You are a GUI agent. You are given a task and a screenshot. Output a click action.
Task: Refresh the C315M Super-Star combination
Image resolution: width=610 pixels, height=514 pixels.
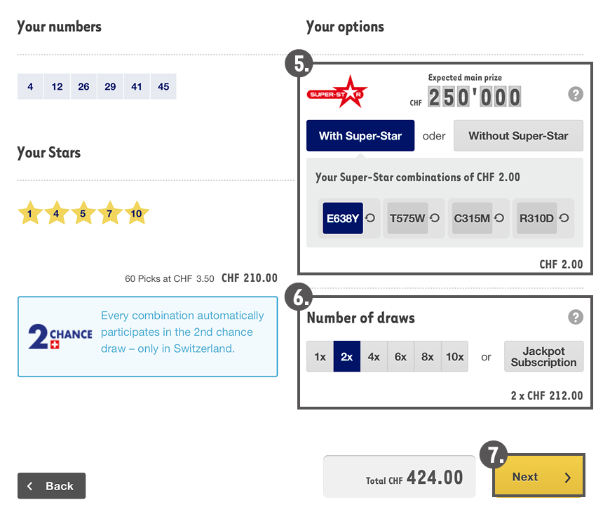pyautogui.click(x=499, y=218)
